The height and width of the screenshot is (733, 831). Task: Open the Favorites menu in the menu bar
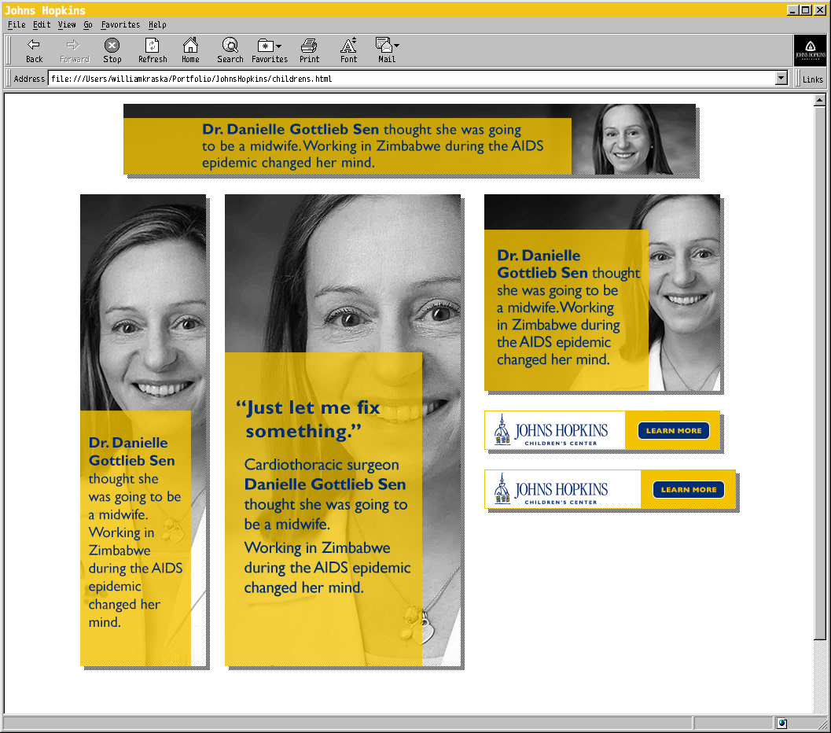point(120,24)
